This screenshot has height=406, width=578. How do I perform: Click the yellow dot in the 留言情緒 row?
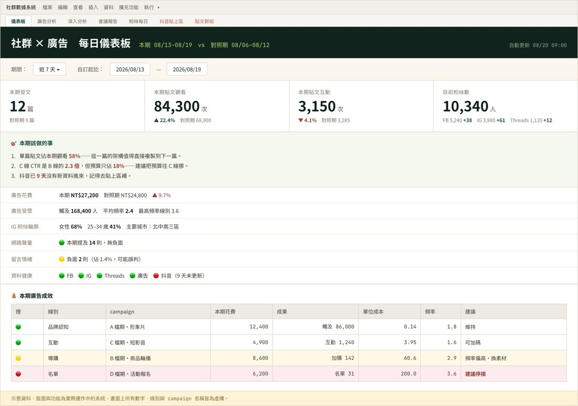tap(62, 259)
